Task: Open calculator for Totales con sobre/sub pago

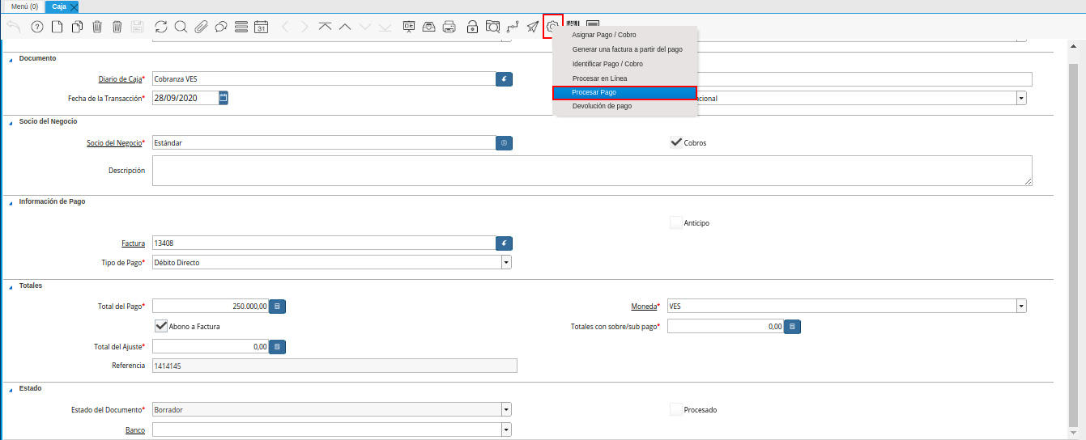Action: tap(793, 327)
